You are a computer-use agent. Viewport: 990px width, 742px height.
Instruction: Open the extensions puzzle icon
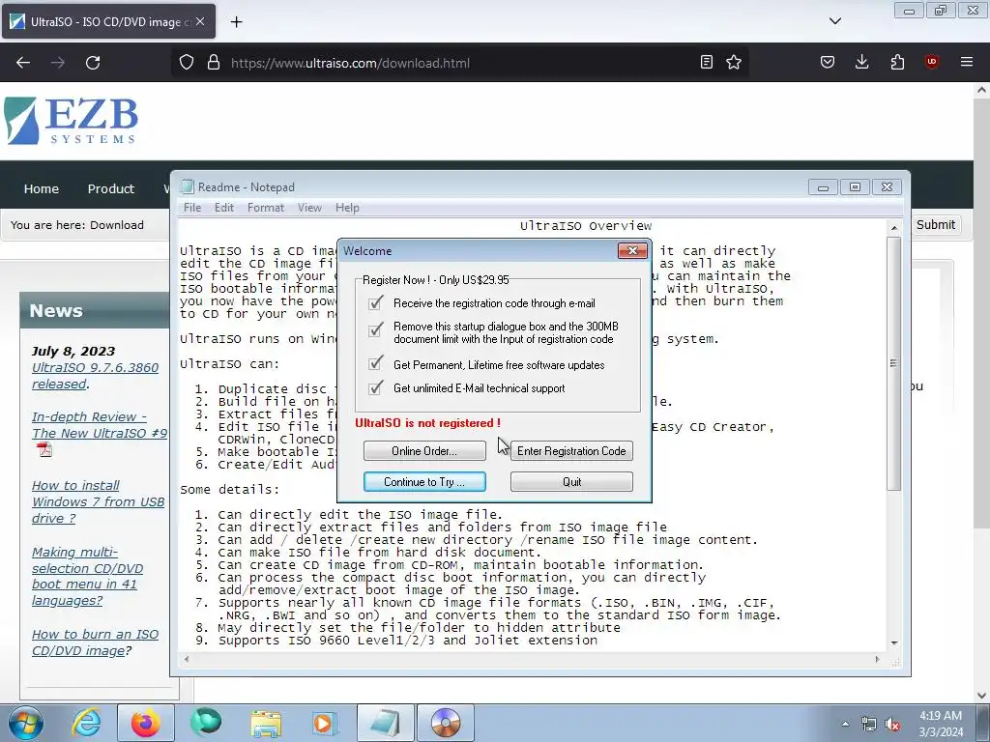[x=897, y=62]
